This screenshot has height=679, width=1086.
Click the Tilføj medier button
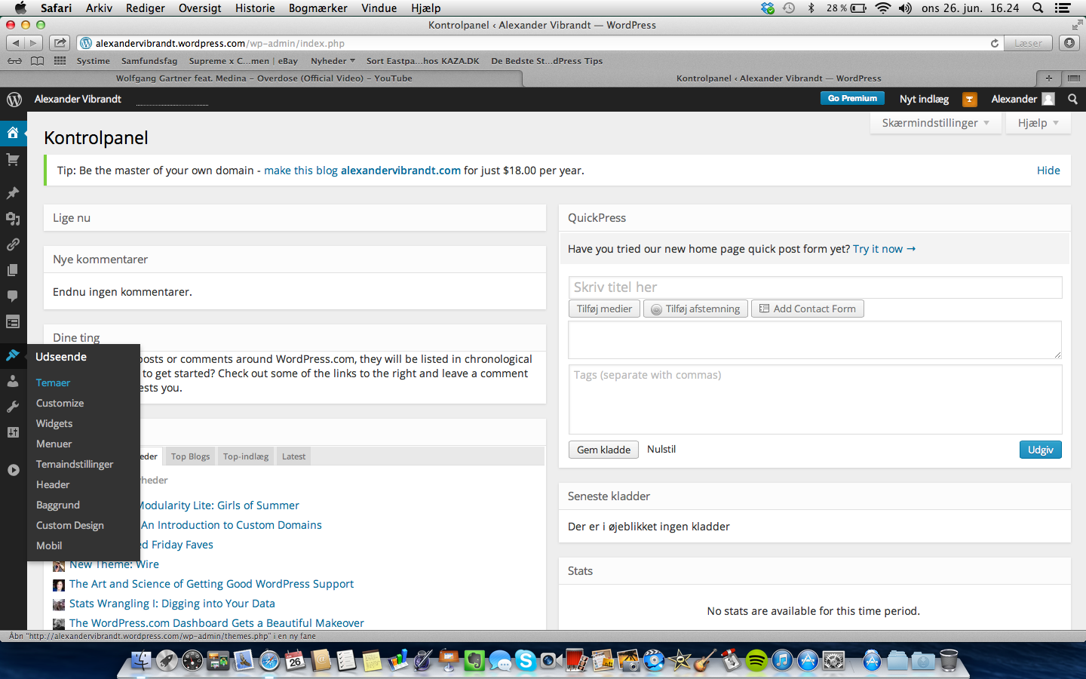click(x=604, y=309)
